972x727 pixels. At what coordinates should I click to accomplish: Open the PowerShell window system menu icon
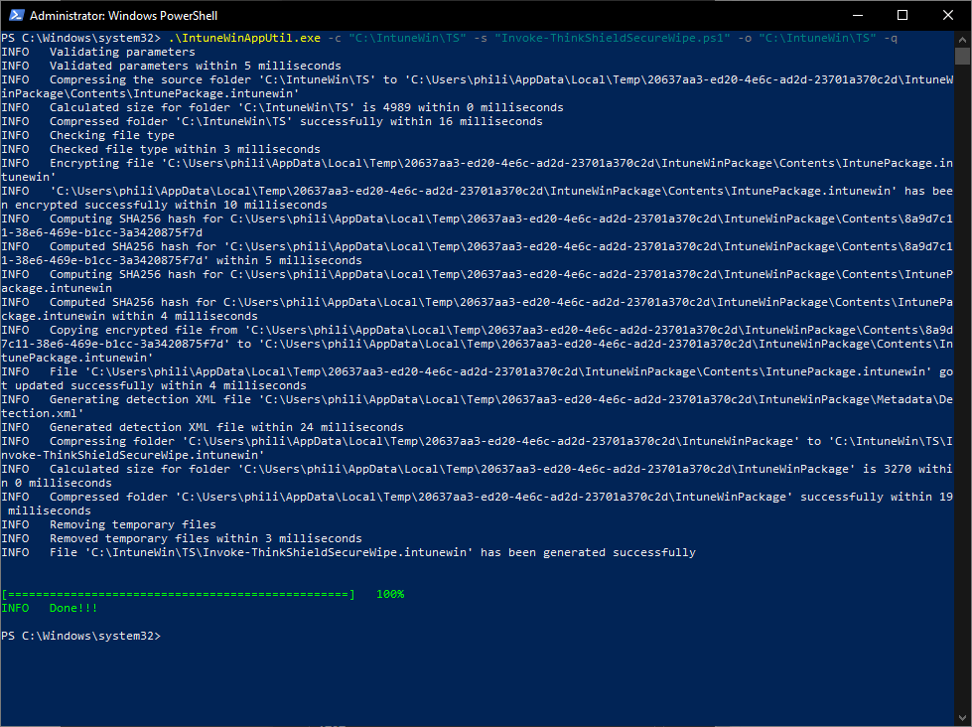pos(17,15)
